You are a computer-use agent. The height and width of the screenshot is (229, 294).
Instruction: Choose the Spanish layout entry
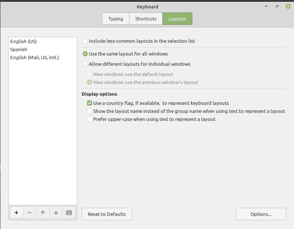[x=19, y=50]
